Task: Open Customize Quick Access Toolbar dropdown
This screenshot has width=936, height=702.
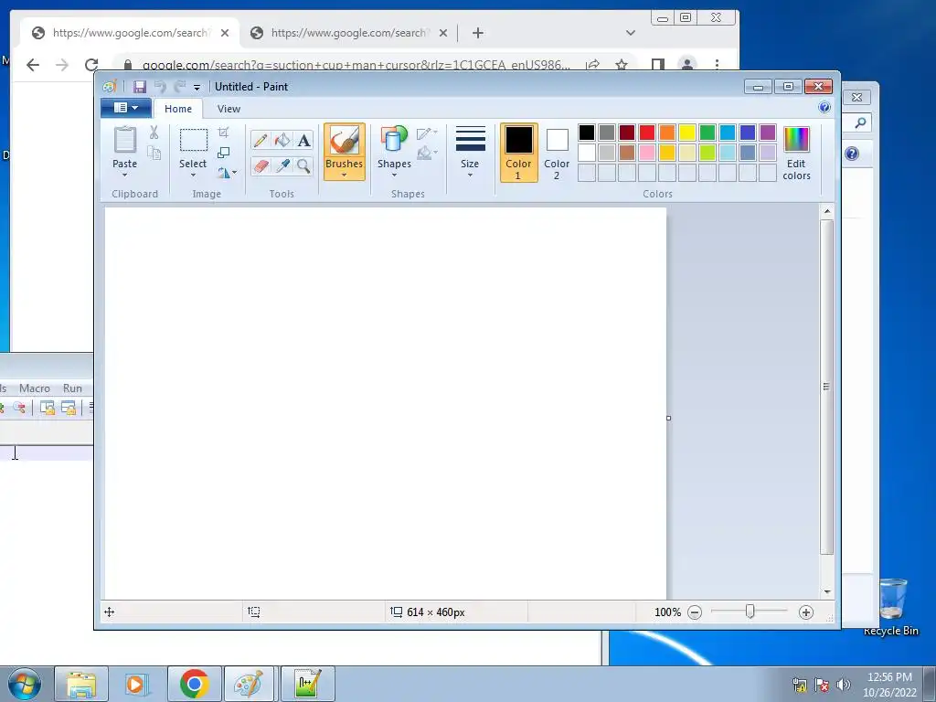Action: click(197, 87)
